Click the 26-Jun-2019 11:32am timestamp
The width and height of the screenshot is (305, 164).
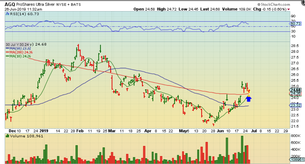click(23, 9)
